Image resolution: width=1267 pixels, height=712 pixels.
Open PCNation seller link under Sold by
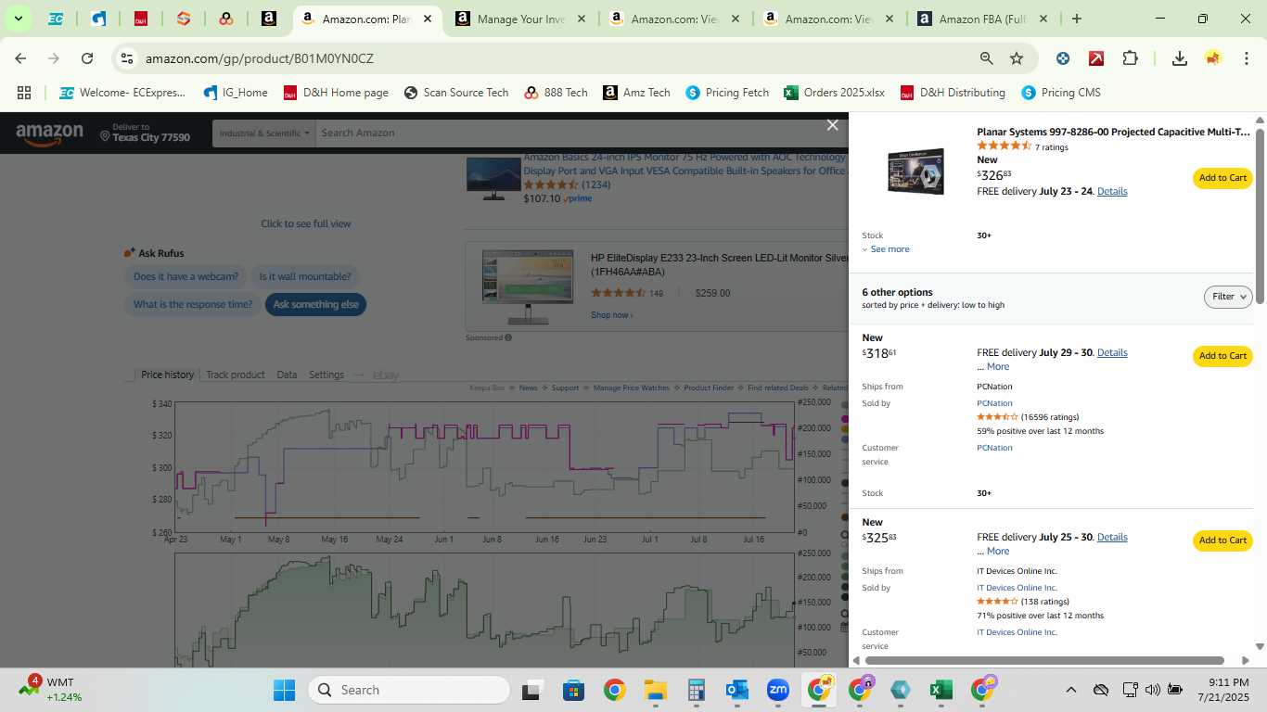(994, 403)
